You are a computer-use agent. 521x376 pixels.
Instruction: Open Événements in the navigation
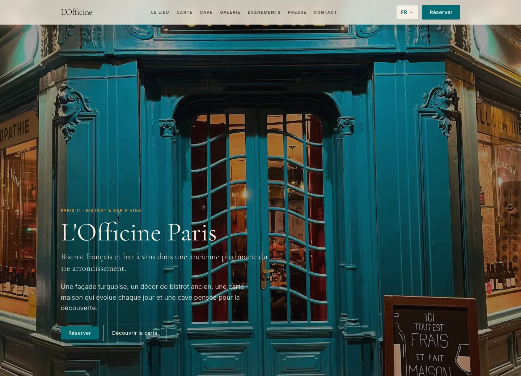pos(264,12)
